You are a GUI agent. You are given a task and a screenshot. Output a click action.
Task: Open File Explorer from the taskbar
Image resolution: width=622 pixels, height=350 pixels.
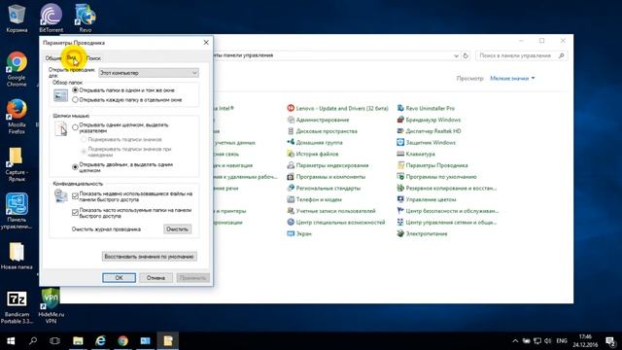78,341
